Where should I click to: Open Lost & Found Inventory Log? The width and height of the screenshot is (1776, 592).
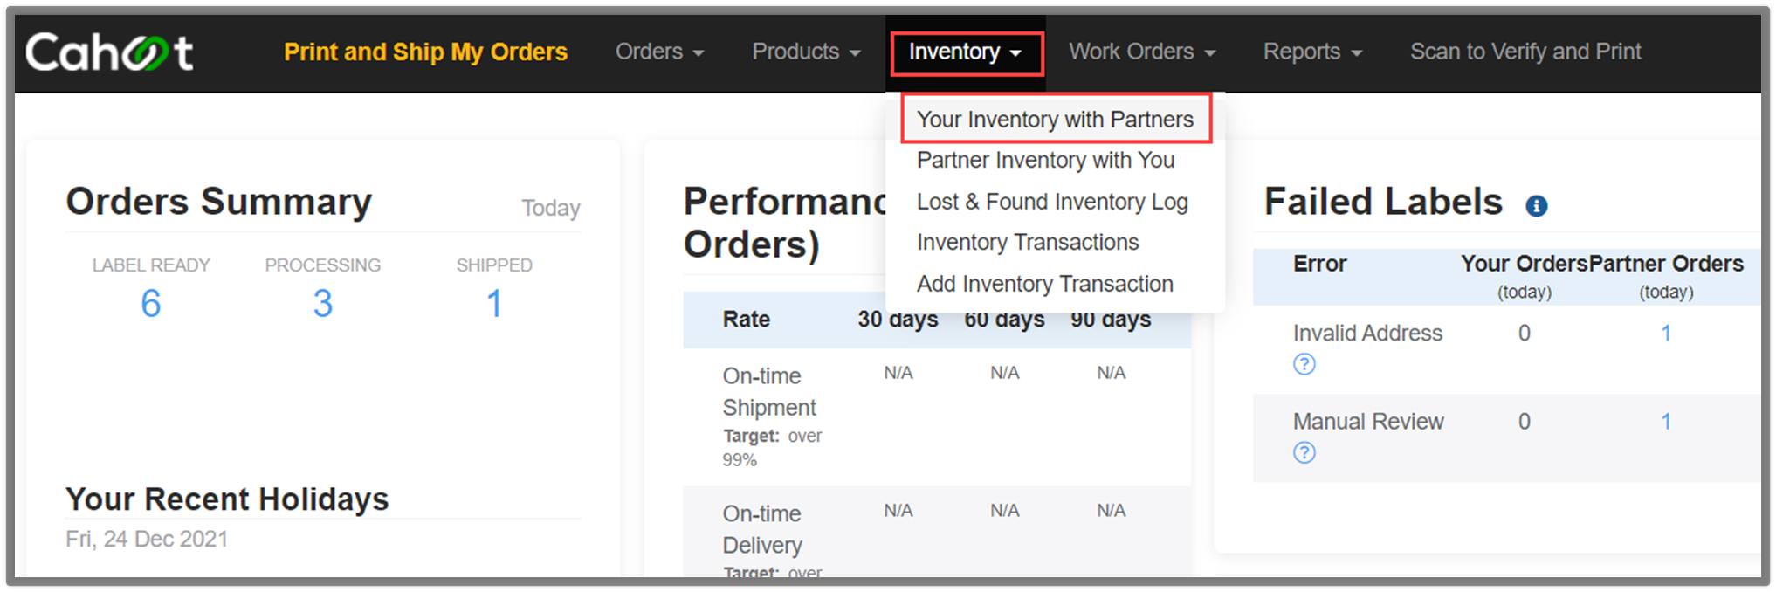pos(1052,202)
